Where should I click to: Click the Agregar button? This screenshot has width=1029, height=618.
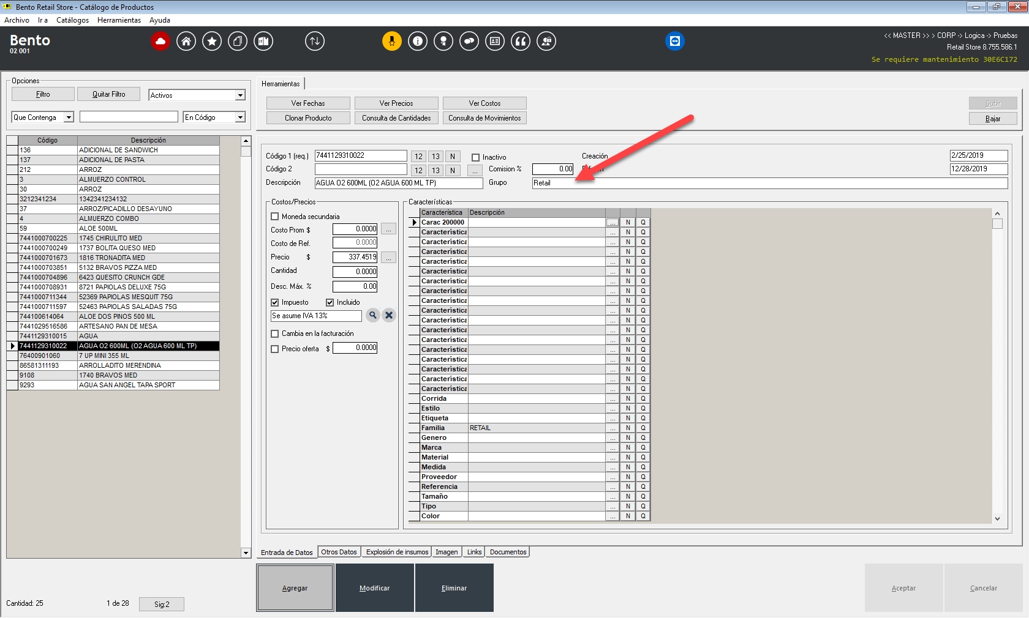(295, 588)
